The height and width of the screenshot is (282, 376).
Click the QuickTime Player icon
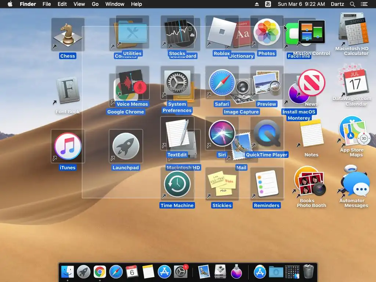click(x=267, y=134)
